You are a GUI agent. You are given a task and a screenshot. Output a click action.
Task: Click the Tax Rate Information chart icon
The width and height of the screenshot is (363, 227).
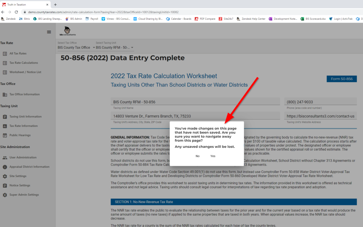point(5,126)
